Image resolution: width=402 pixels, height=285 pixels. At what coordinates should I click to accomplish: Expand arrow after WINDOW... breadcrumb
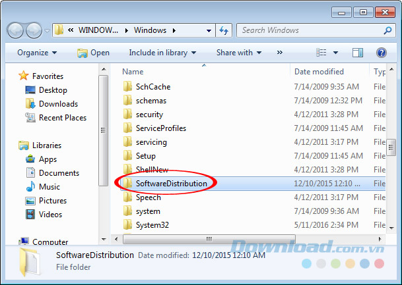pyautogui.click(x=126, y=30)
